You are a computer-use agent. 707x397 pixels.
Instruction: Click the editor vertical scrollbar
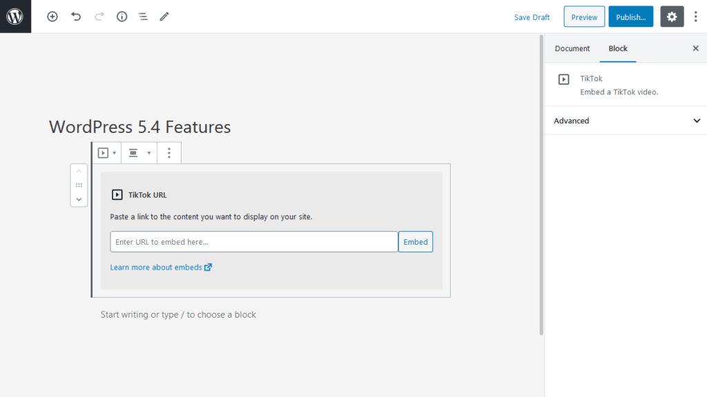tap(541, 185)
